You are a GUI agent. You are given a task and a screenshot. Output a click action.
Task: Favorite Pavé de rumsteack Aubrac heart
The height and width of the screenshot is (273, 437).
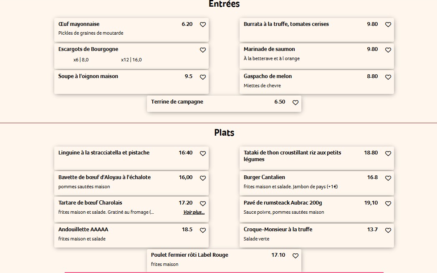point(388,204)
